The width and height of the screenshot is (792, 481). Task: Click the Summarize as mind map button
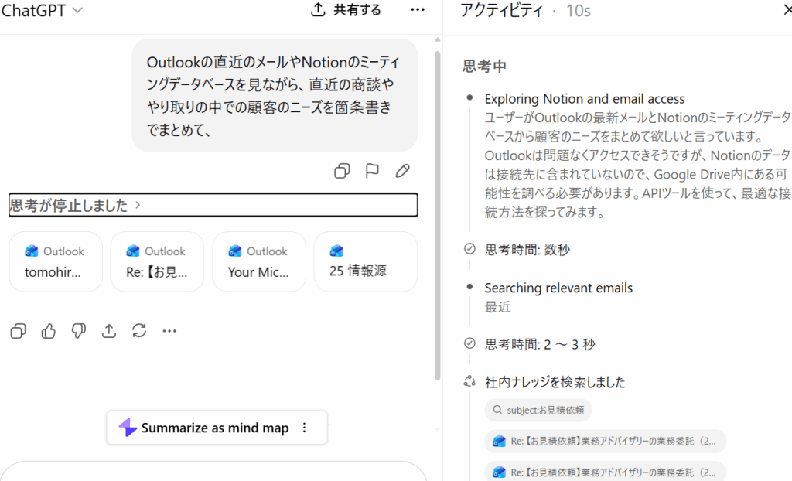coord(209,428)
